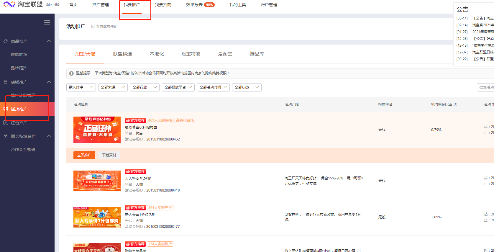Screen dimensions: 494x252
Task: Go to 首页 in top navigation
Action: pyautogui.click(x=73, y=5)
